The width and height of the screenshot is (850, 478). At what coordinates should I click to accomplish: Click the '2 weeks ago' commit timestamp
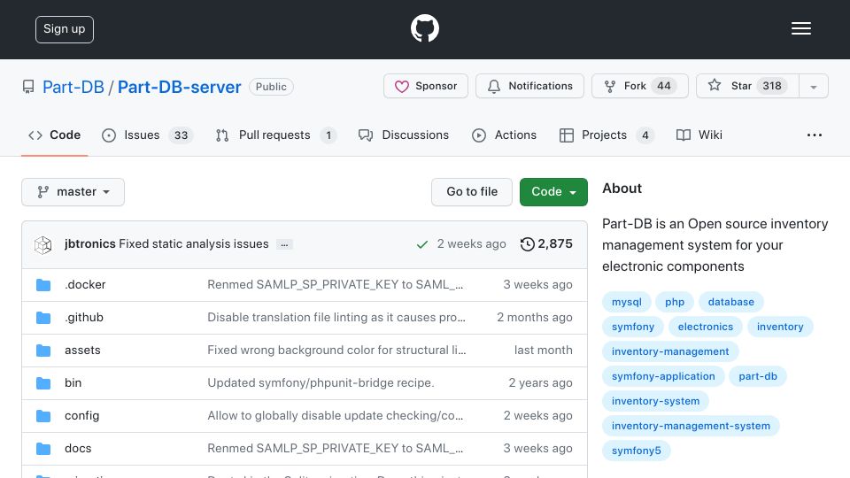click(x=472, y=244)
